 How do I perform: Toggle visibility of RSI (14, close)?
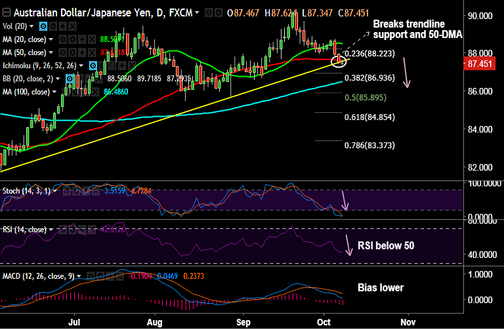[63, 230]
